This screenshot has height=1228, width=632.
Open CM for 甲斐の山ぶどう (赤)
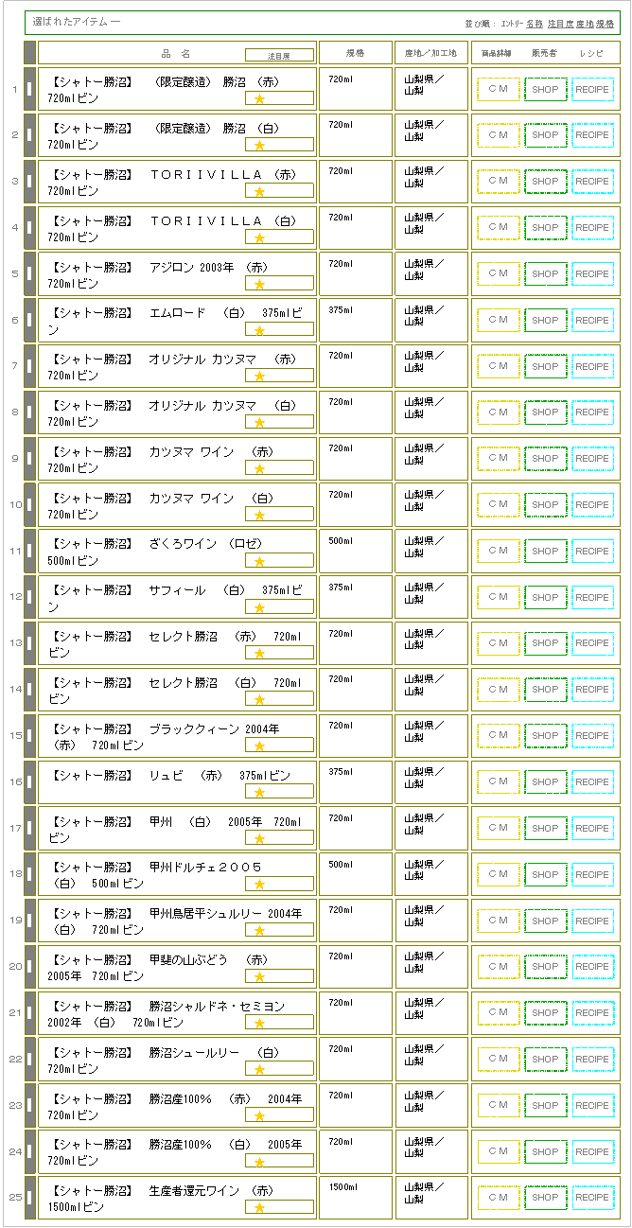(499, 967)
